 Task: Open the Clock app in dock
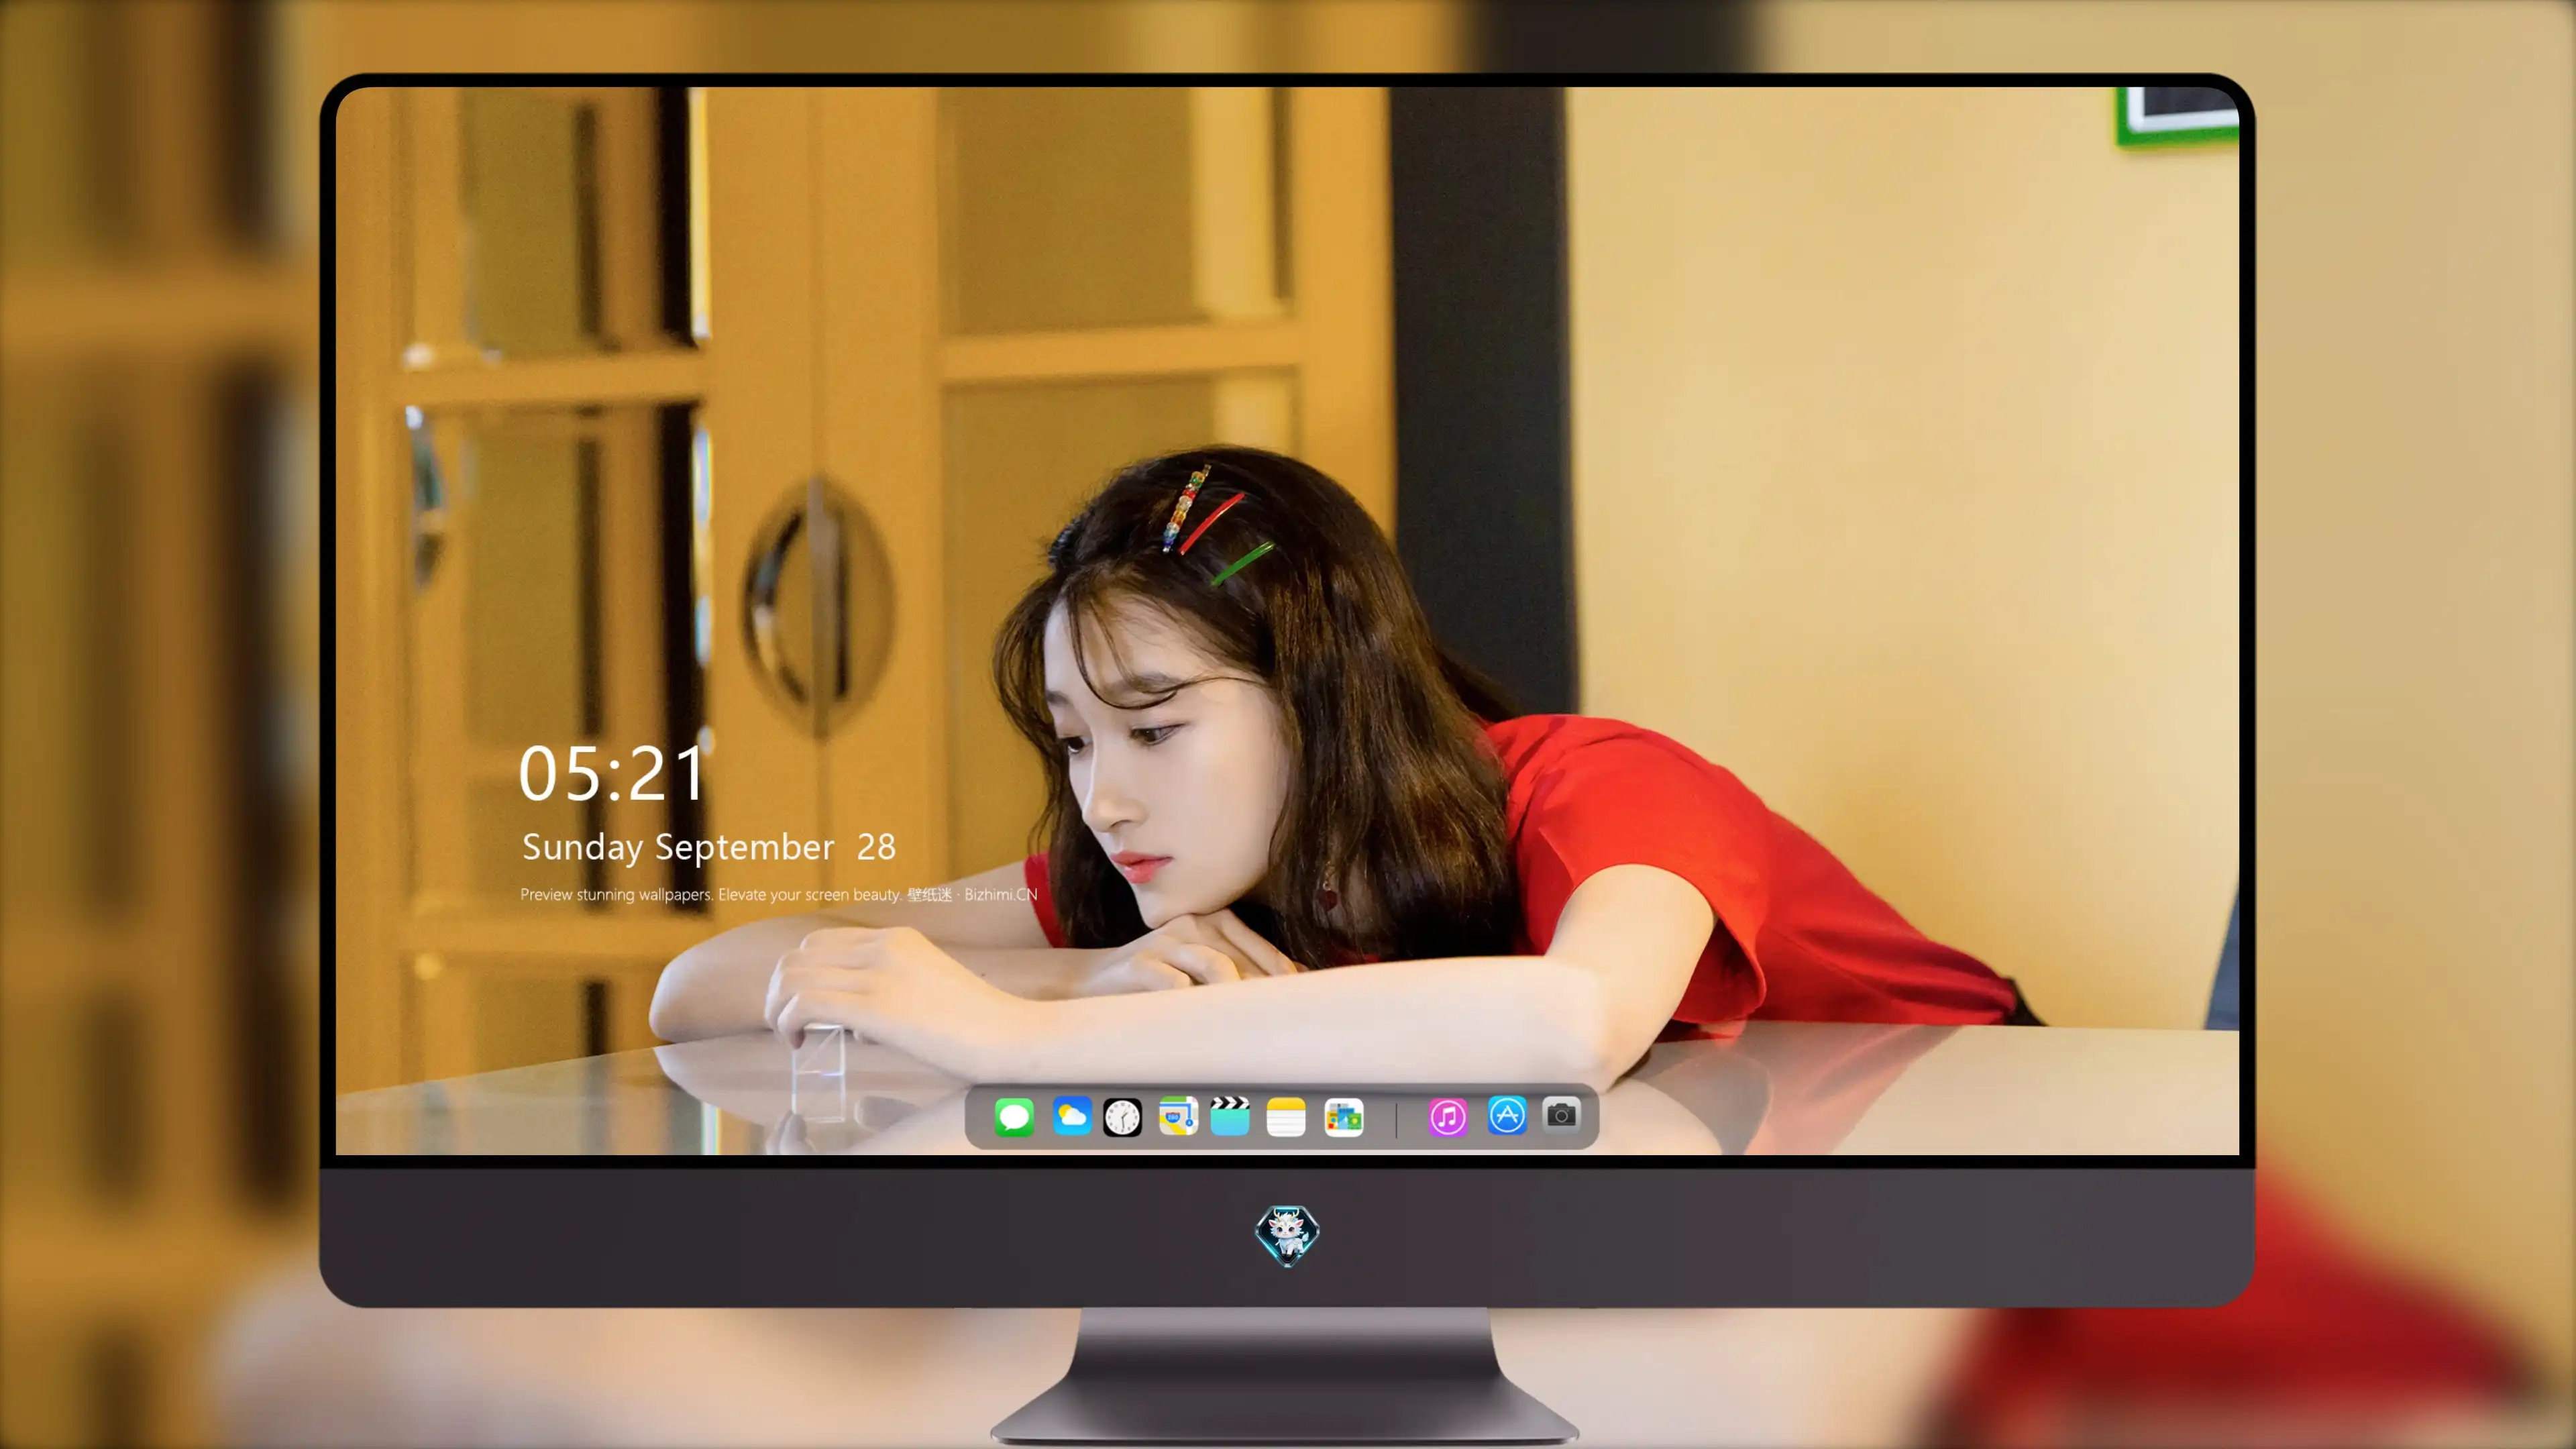[x=1122, y=1116]
